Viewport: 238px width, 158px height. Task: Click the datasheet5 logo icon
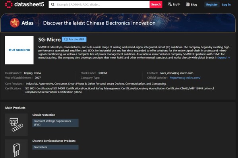9,4
